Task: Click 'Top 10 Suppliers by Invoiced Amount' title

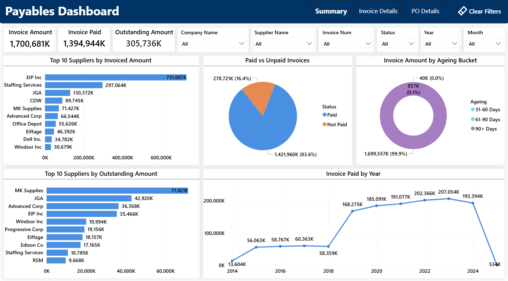Action: tap(101, 61)
